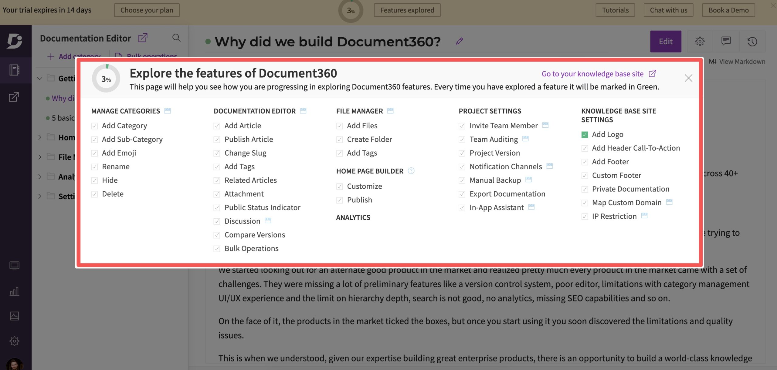The image size is (777, 370).
Task: Click the analytics bar chart sidebar icon
Action: point(14,291)
